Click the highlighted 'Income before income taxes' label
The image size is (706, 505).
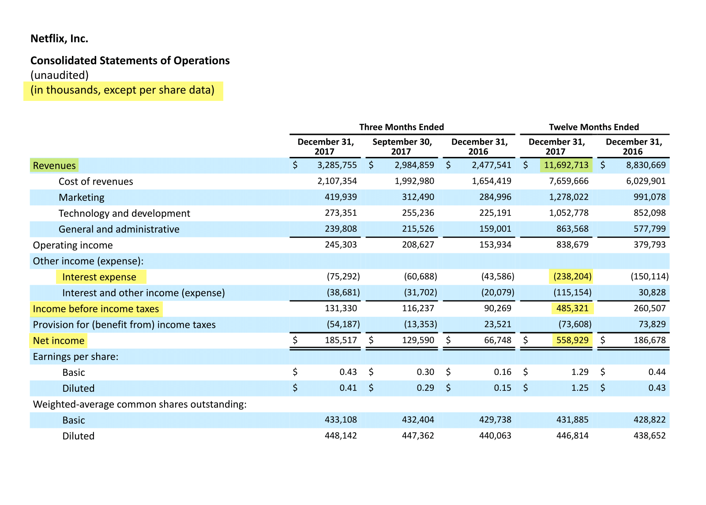click(x=96, y=309)
